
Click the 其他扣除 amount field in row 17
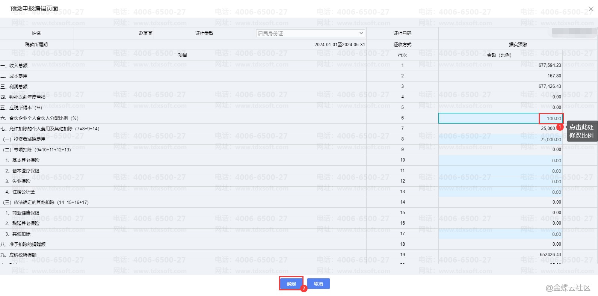[x=500, y=234]
